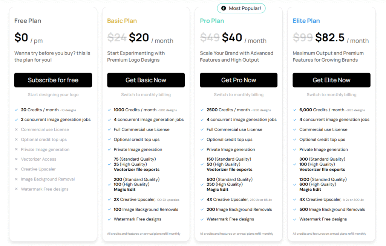Choose the Get Pro Now button
This screenshot has height=246, width=386.
click(239, 80)
